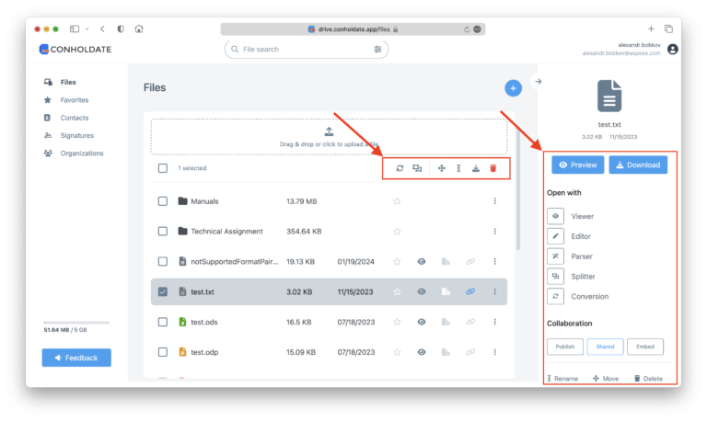Check the Manuals folder checkbox
The width and height of the screenshot is (707, 421).
click(x=163, y=201)
